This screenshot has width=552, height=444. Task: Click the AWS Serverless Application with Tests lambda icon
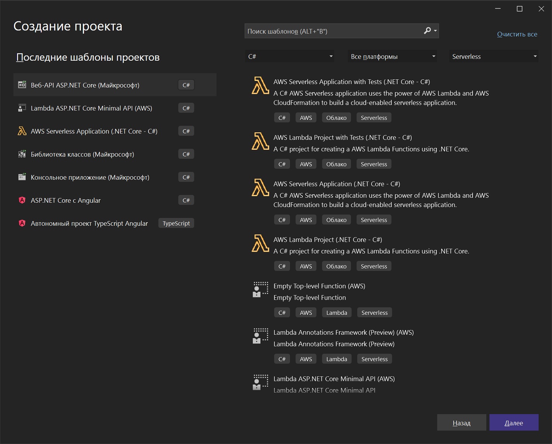point(260,86)
